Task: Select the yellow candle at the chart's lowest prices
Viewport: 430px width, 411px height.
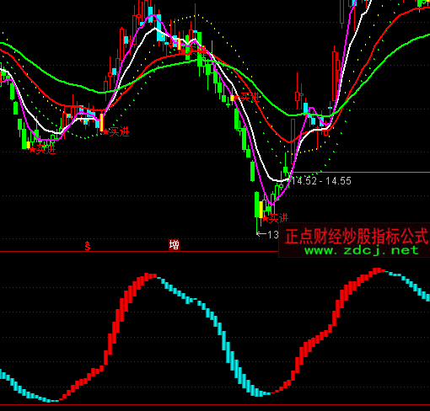Action: (x=261, y=210)
